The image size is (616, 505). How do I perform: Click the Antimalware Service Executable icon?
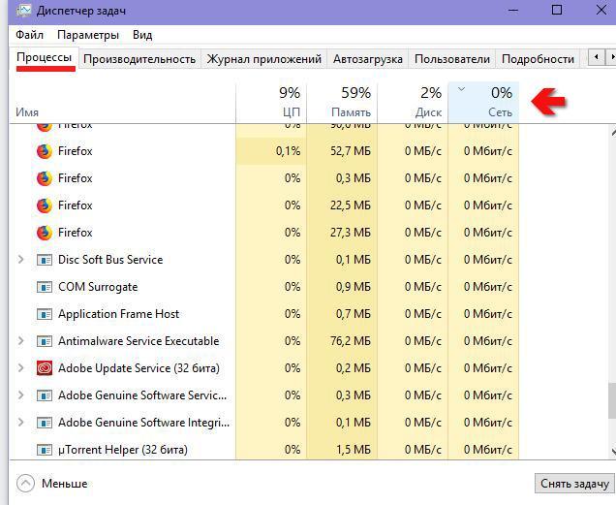tap(44, 341)
